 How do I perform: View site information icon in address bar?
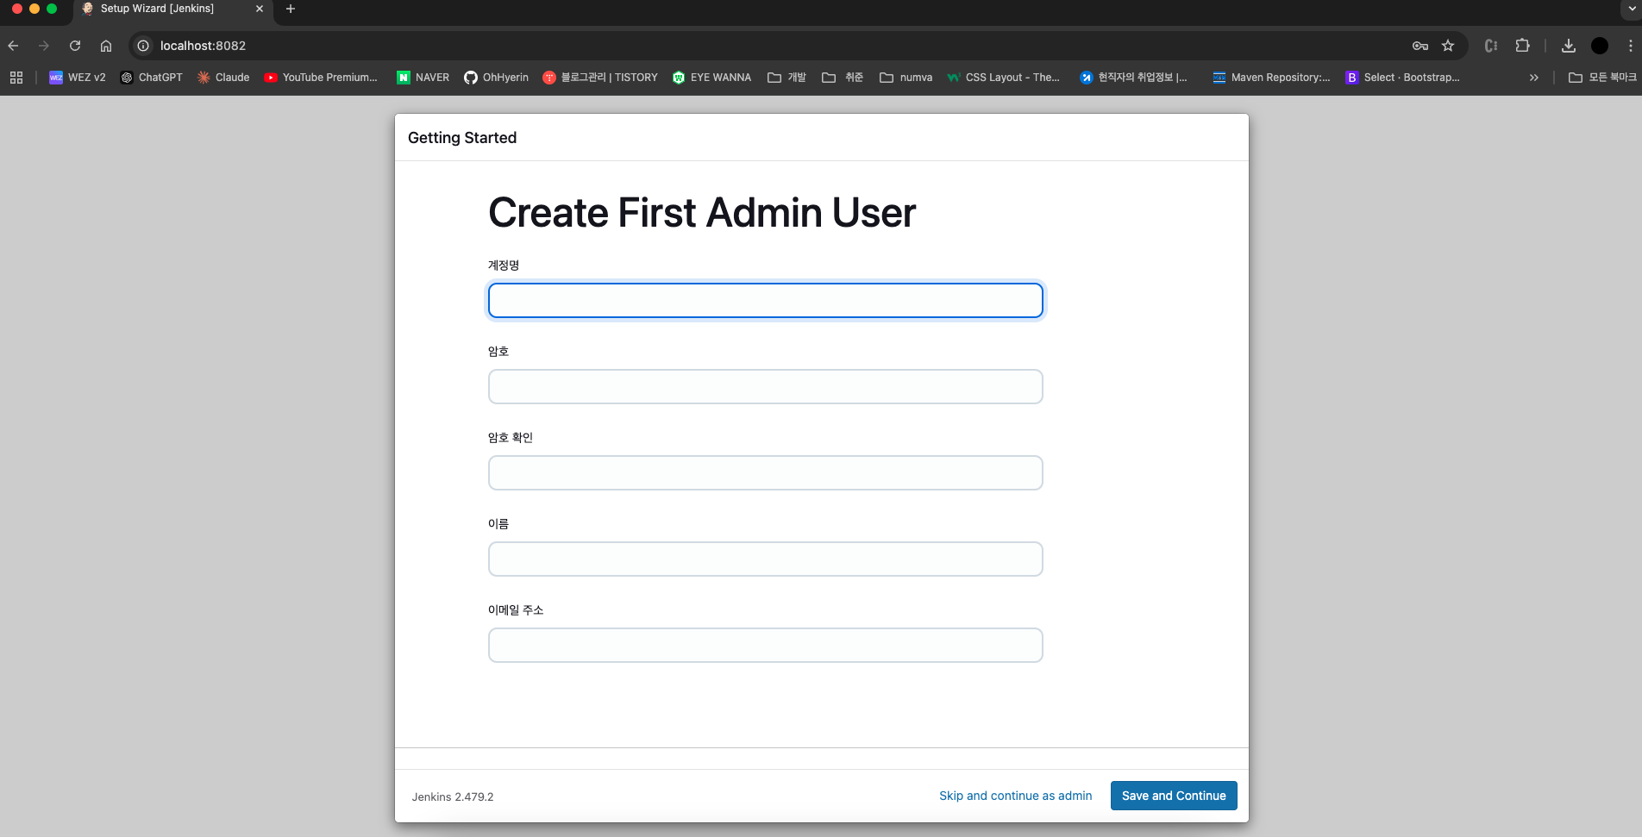[143, 46]
